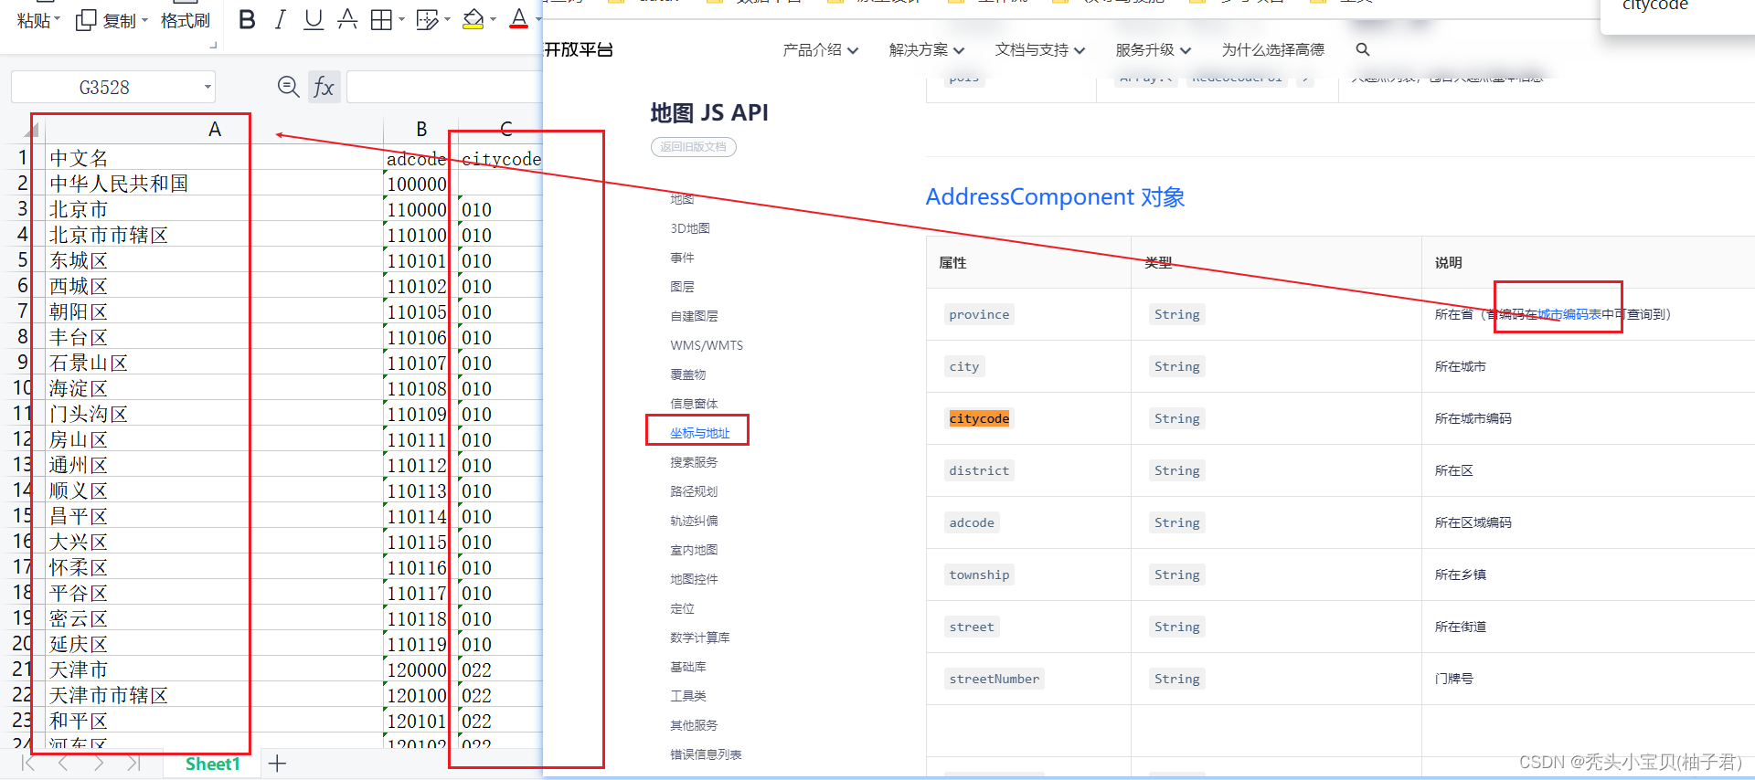The height and width of the screenshot is (780, 1755).
Task: Open 地图控件 in the docs sidebar
Action: click(694, 579)
